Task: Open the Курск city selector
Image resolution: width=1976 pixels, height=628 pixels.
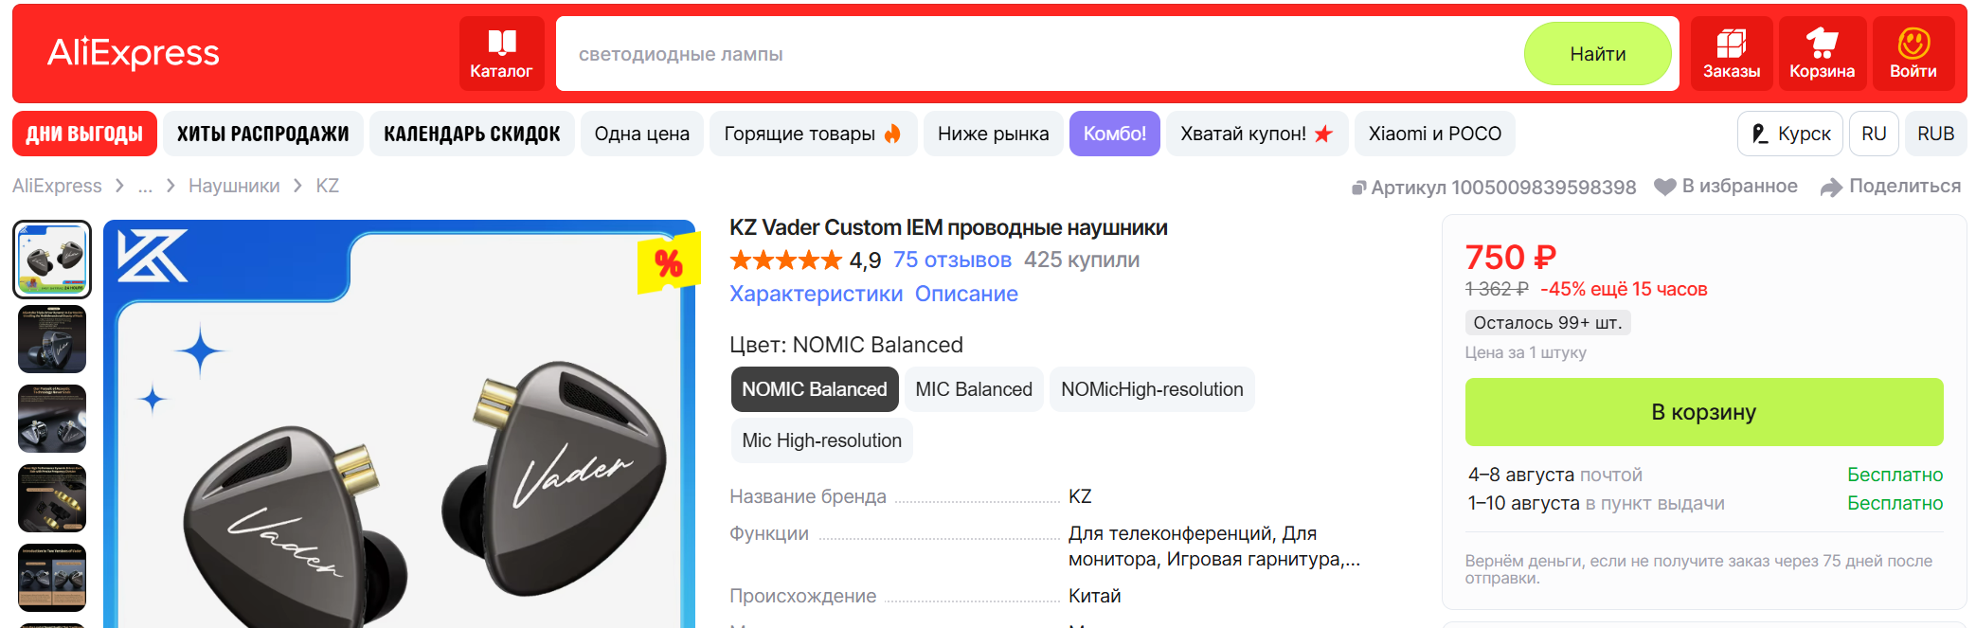Action: 1790,134
